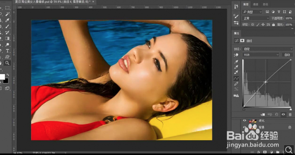The height and width of the screenshot is (155, 295).
Task: Open the Brush settings panel icon
Action: coord(236,16)
